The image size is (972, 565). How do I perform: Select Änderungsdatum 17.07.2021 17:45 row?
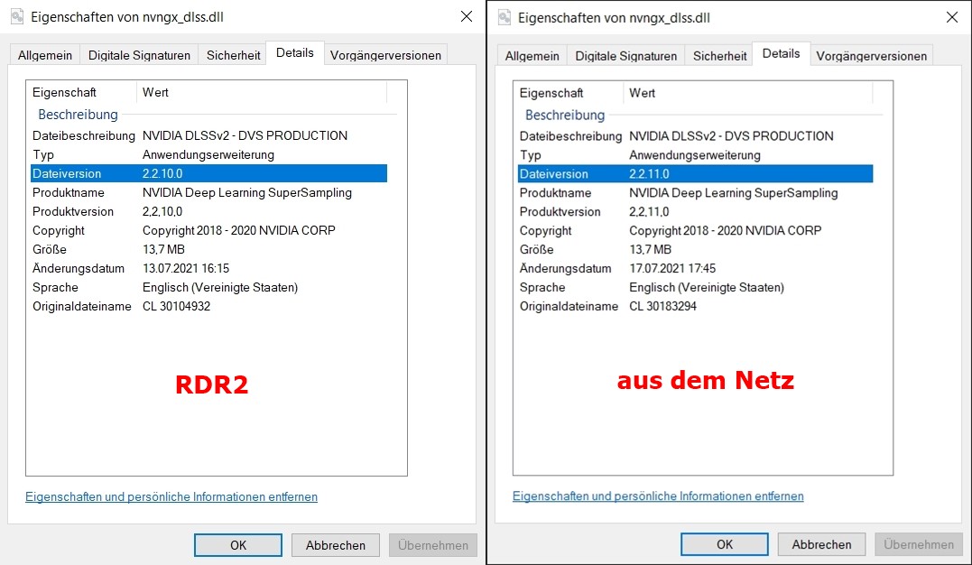tap(695, 269)
